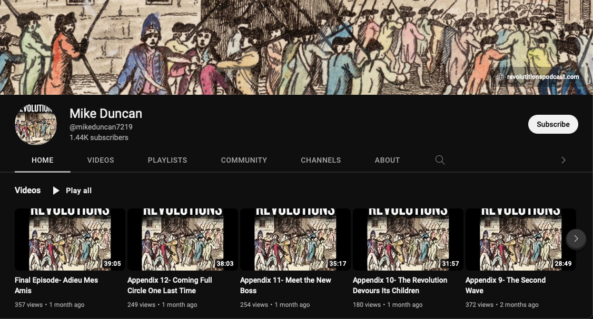Play Appendix 12 video thumbnail
This screenshot has height=319, width=593.
tap(183, 239)
